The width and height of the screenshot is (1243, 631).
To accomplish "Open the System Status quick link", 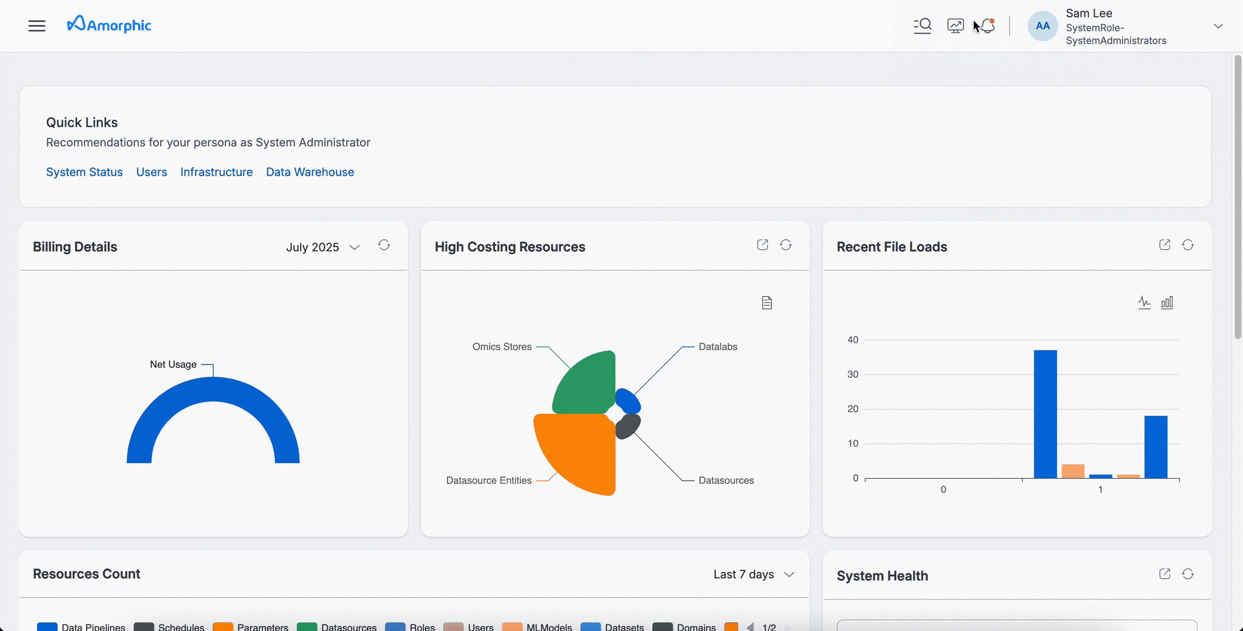I will [x=84, y=172].
